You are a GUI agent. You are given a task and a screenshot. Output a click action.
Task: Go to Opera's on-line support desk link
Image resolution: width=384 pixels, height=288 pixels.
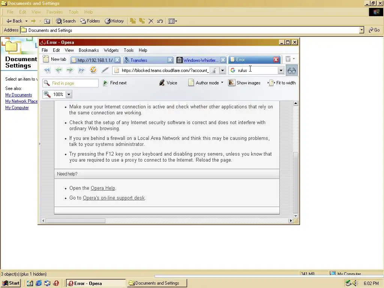tap(114, 198)
